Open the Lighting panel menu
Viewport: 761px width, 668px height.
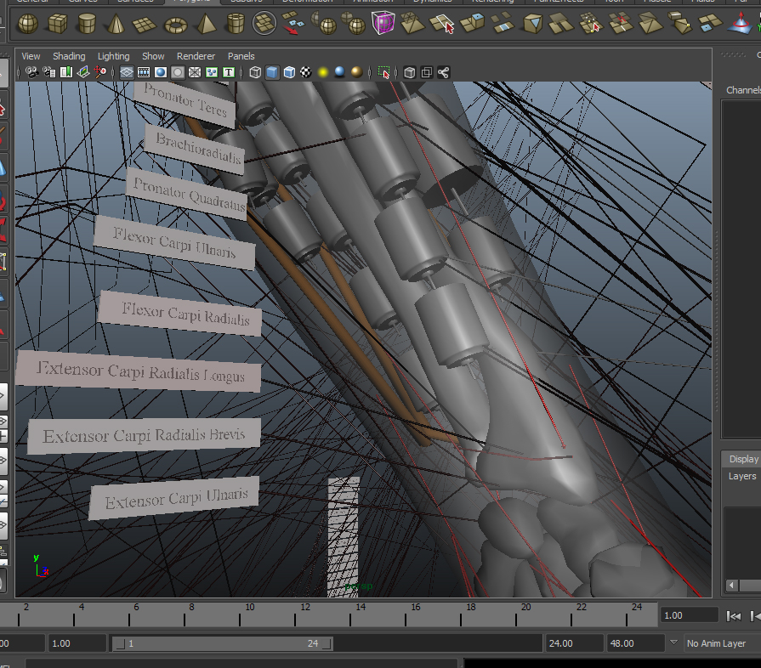tap(113, 56)
